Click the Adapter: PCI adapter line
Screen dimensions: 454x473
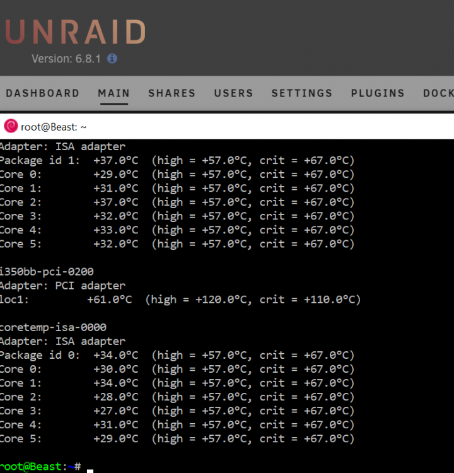62,285
